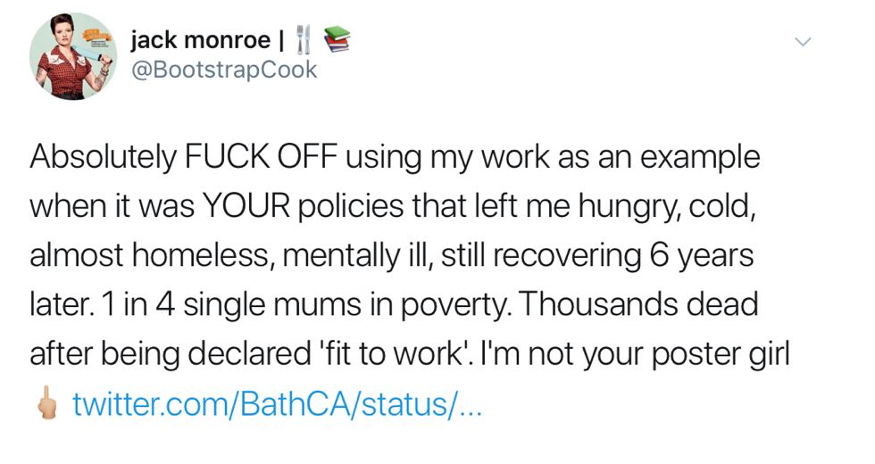Open jack monroe's profile picture
This screenshot has height=464, width=875.
point(73,56)
